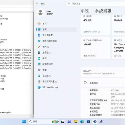Viewport: 125px width, 125px height.
Task: Click 系統 in the breadcrumb
Action: coord(85,11)
